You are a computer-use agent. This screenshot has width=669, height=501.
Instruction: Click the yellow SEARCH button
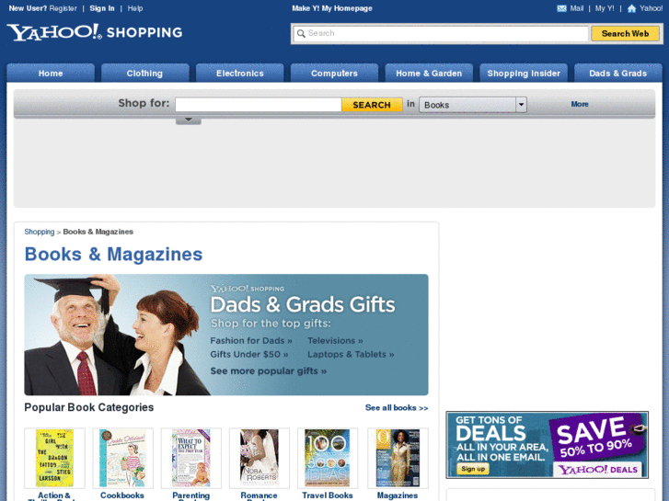tap(372, 105)
